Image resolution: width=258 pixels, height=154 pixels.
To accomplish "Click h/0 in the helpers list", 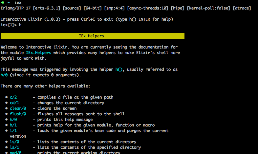I will tap(13, 120).
